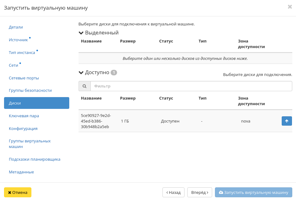Click the search magnifier icon by filter
Image resolution: width=296 pixels, height=201 pixels.
84,86
